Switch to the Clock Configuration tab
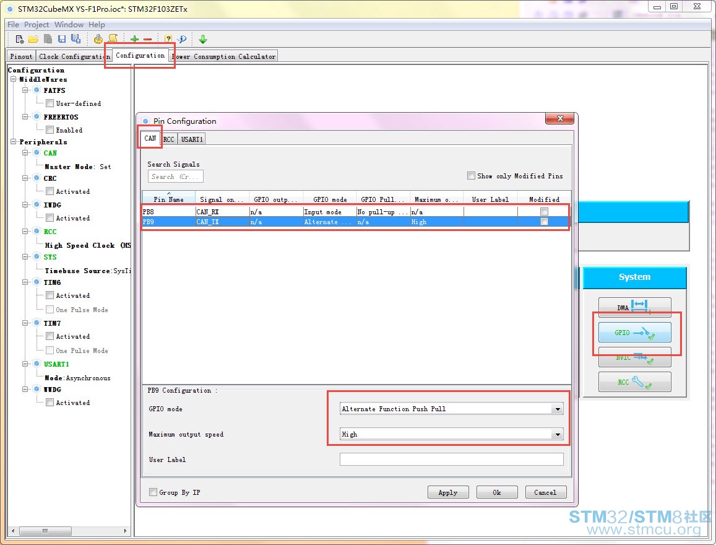 tap(74, 56)
